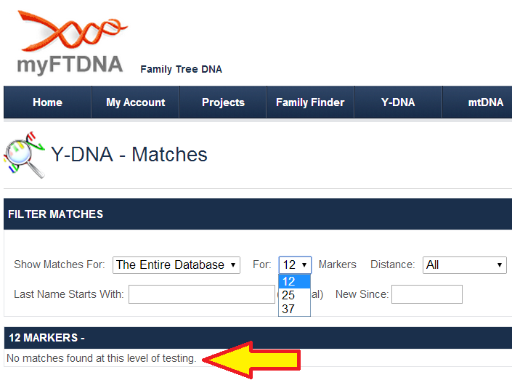Click the Last Name Starts With field
This screenshot has width=512, height=388.
tap(201, 294)
